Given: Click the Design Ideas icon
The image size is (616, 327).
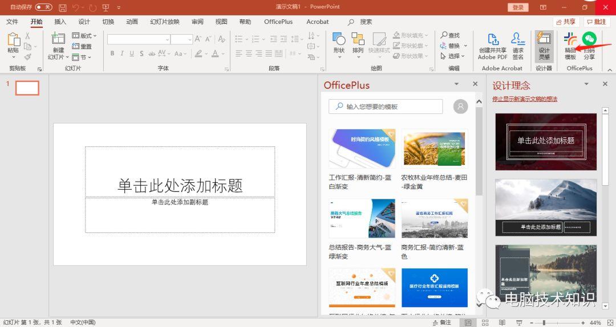Looking at the screenshot, I should 544,39.
